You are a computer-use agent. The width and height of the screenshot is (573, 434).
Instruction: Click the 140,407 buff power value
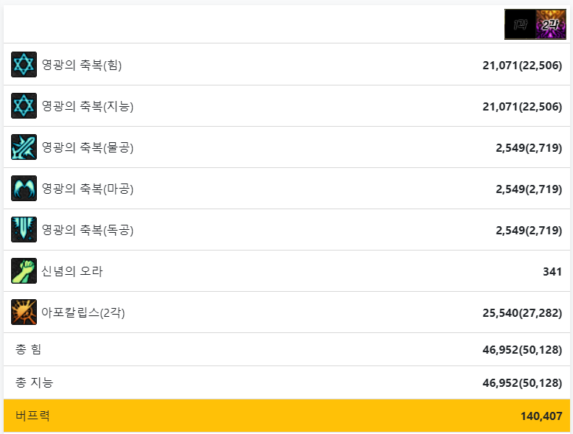pos(541,416)
